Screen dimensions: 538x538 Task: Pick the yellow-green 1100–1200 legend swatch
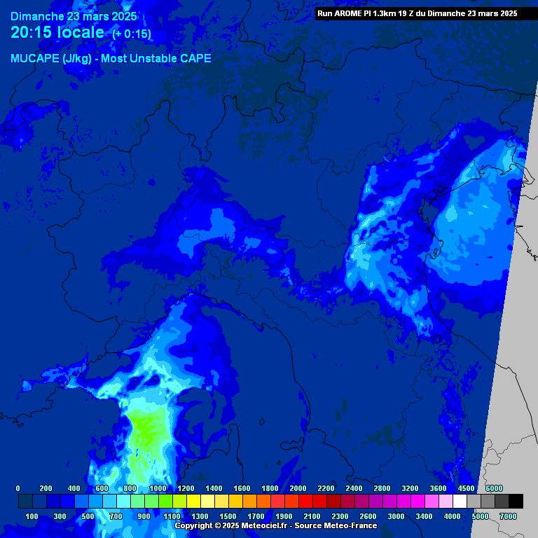179,502
